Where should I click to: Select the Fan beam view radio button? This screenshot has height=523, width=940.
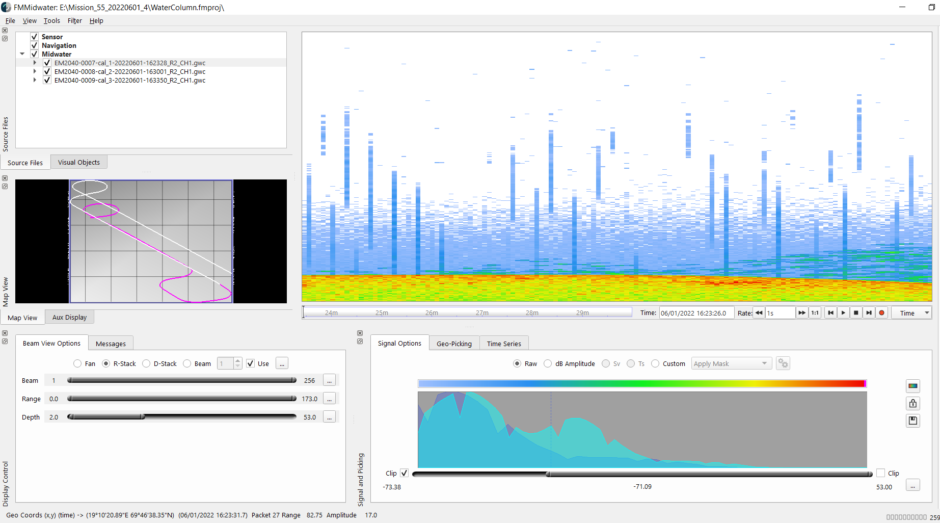(77, 363)
